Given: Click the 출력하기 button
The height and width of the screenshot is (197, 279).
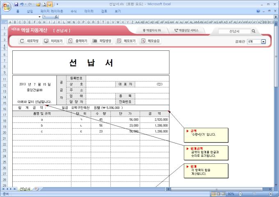Looking at the screenshot, I should [x=78, y=41].
